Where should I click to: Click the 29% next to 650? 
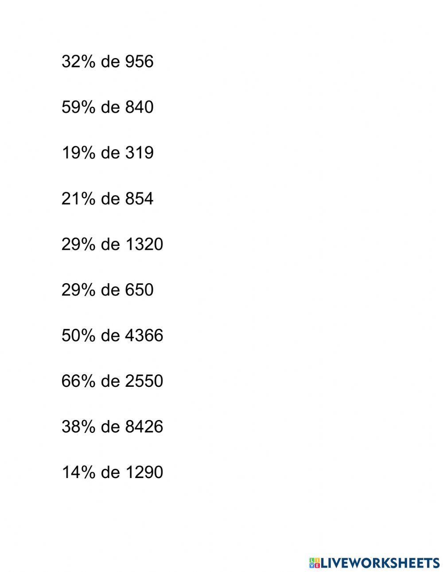[x=78, y=290]
